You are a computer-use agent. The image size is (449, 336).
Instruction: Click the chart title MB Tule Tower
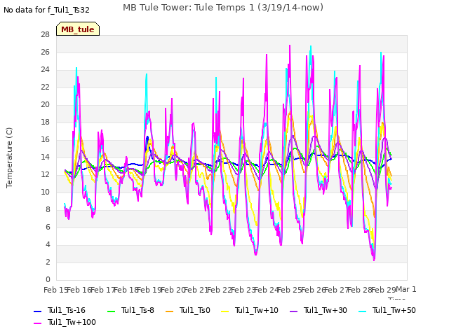pos(223,8)
